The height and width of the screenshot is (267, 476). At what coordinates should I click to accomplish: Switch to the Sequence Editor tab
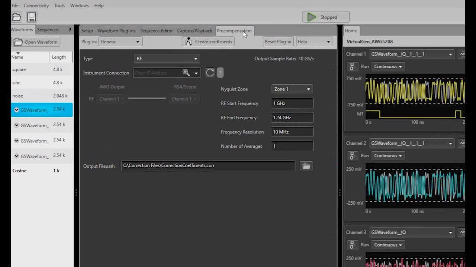click(x=156, y=31)
